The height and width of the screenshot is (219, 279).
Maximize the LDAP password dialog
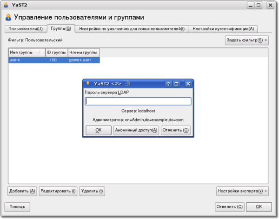pos(177,84)
